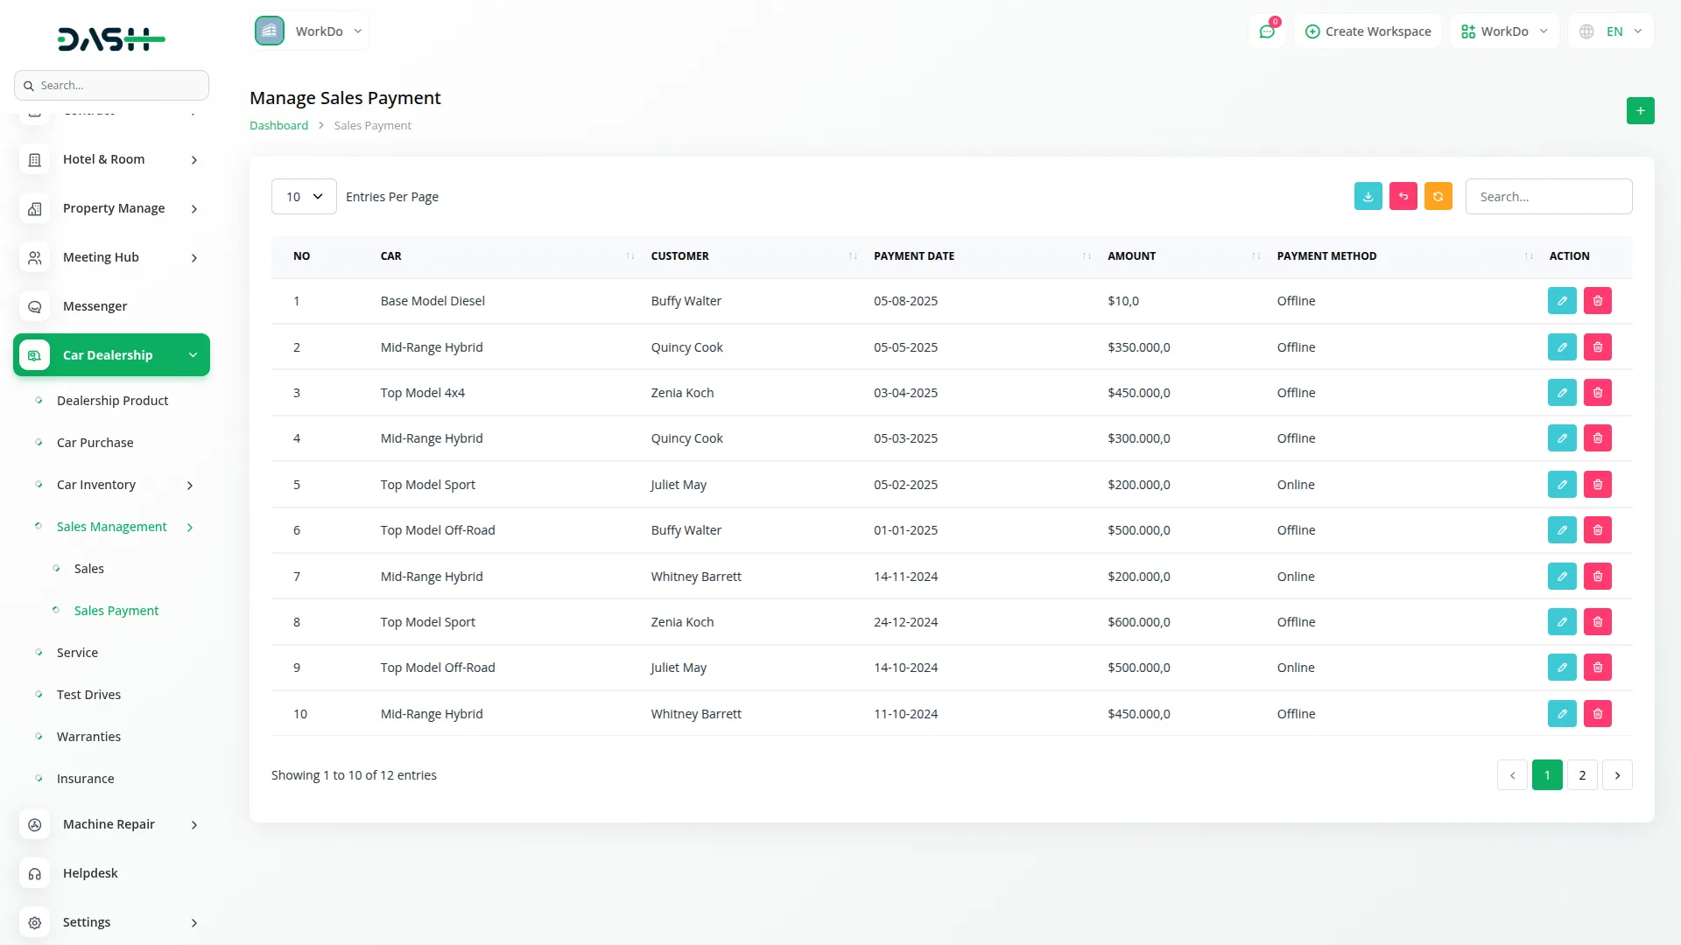The height and width of the screenshot is (945, 1681).
Task: Open the Test Drives menu item
Action: [88, 695]
